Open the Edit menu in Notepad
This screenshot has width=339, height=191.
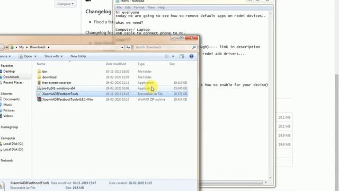(x=128, y=7)
